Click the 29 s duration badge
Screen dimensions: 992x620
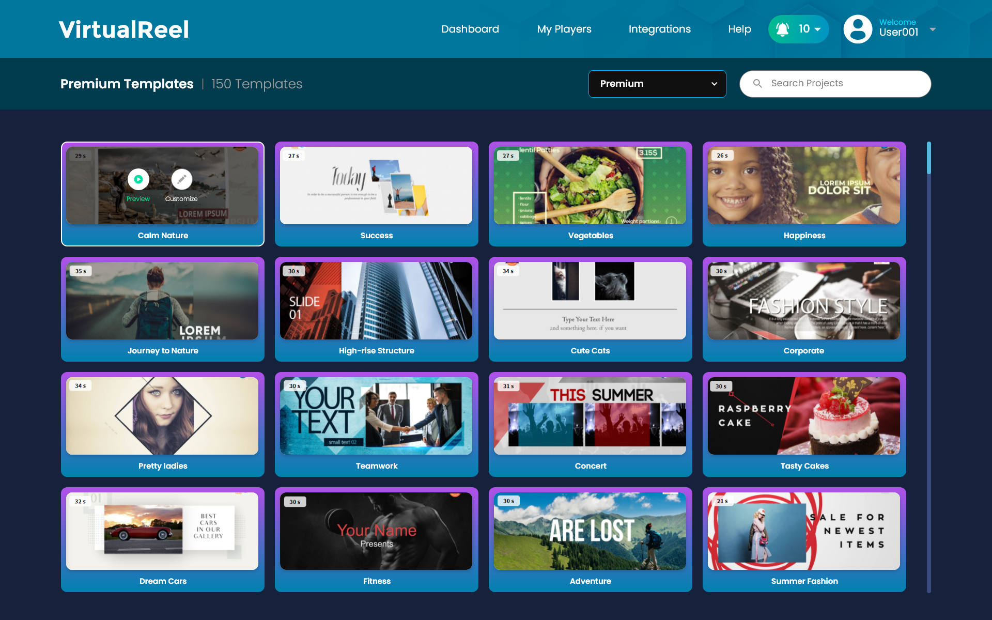pos(81,156)
